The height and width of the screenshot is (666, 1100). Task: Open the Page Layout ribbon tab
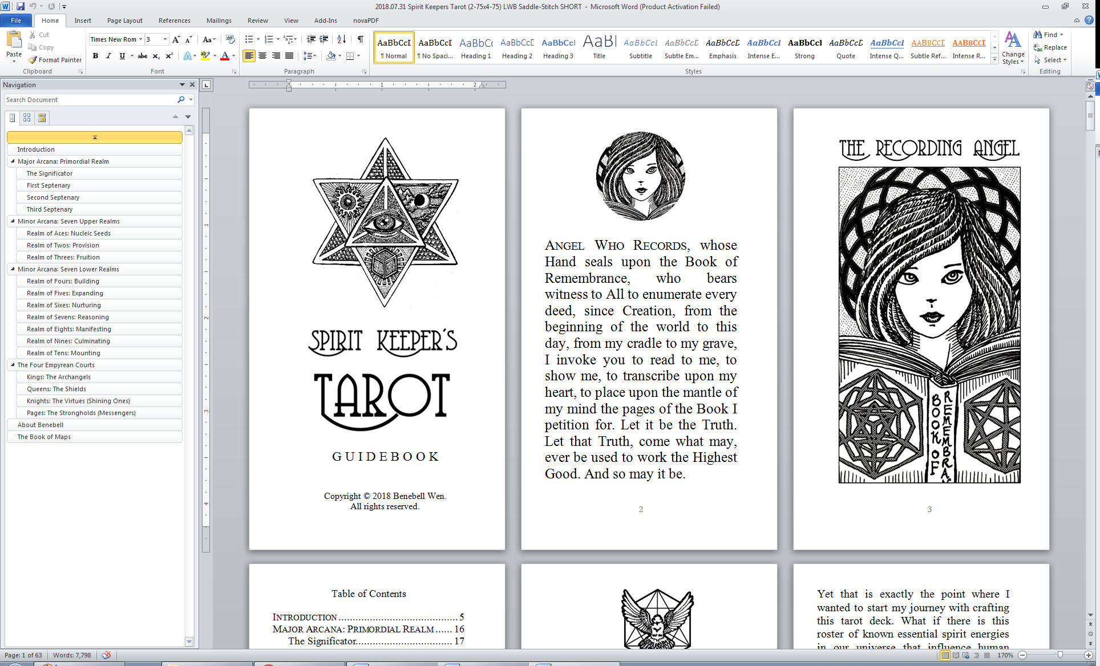point(124,21)
